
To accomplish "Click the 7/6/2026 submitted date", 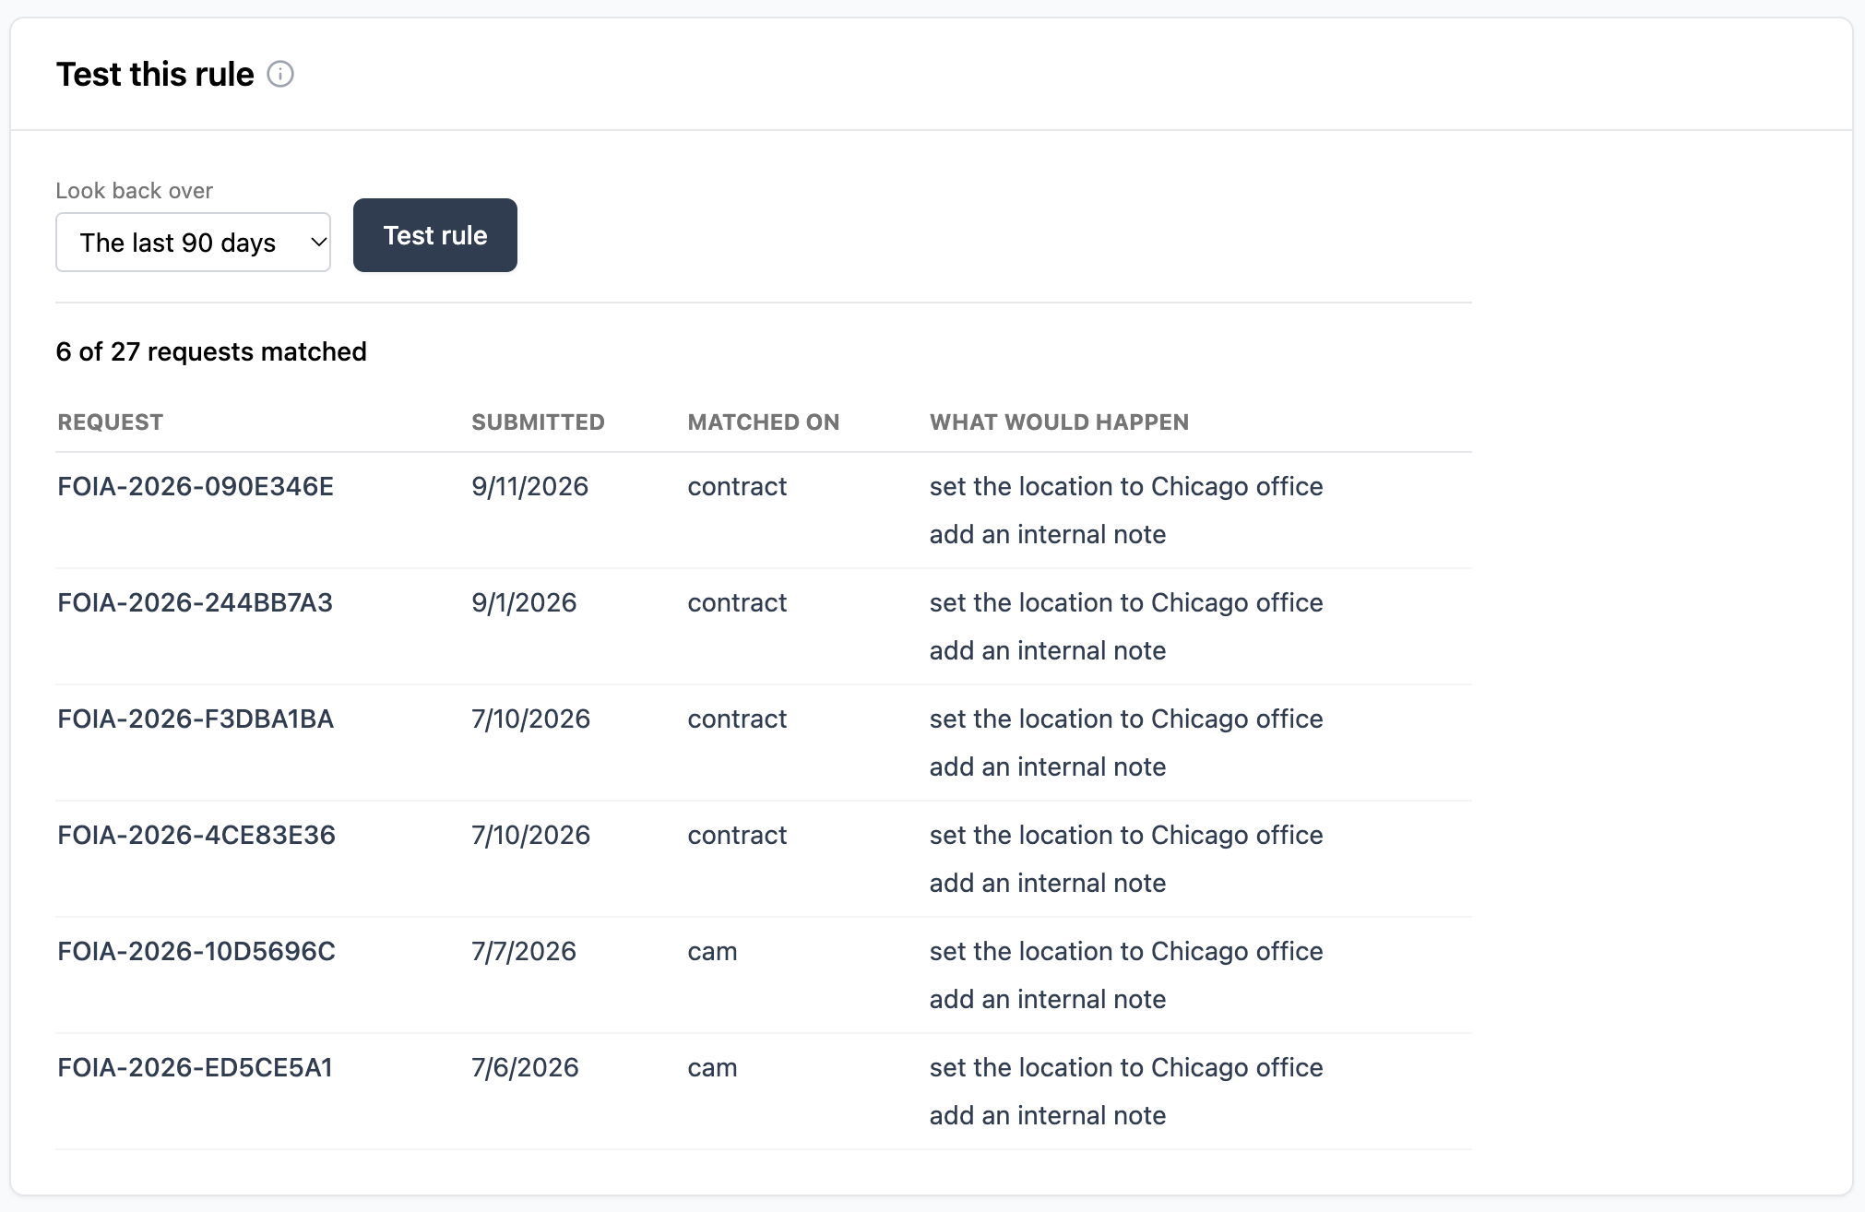I will click(525, 1067).
